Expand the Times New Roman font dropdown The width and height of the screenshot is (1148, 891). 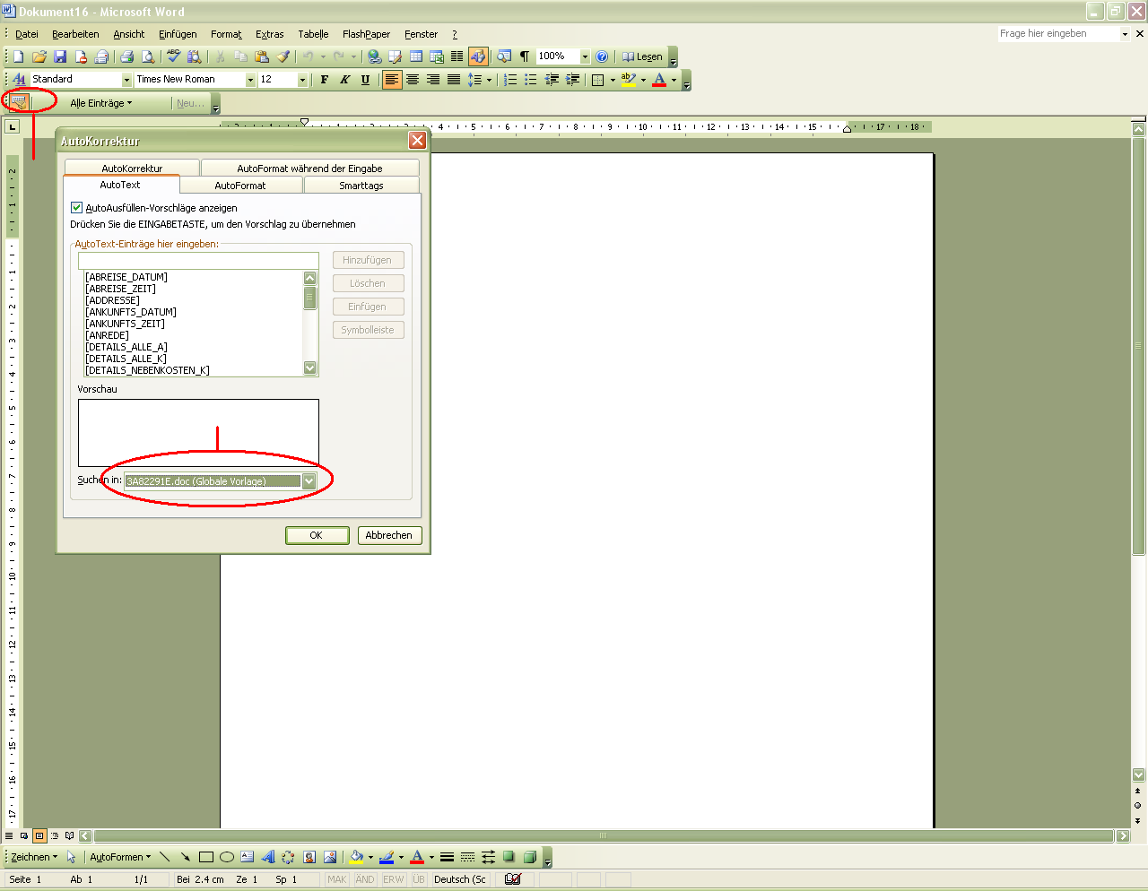click(250, 80)
